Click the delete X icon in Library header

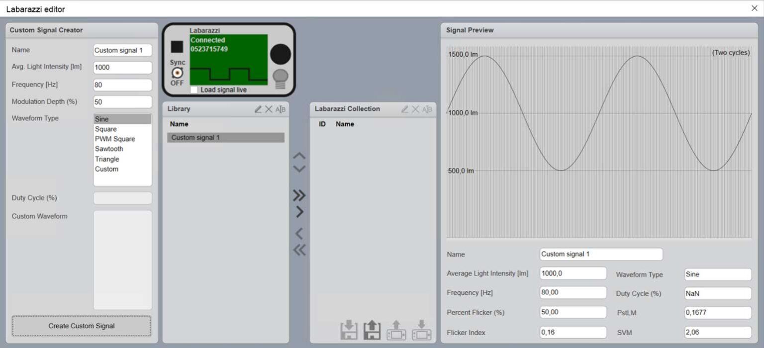click(x=269, y=109)
